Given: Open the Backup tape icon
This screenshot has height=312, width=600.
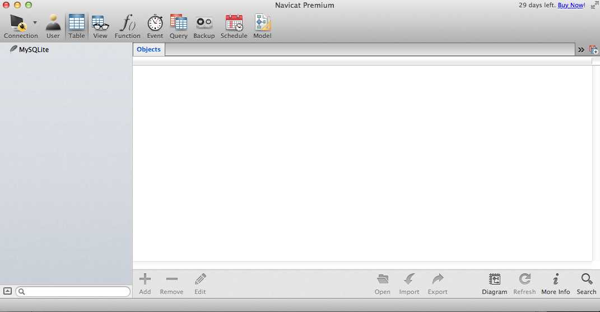Looking at the screenshot, I should coord(204,26).
